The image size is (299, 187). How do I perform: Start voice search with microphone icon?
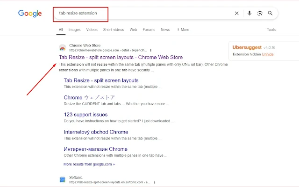coord(249,13)
